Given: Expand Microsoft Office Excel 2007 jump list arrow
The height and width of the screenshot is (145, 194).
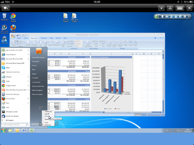Looking at the screenshot, I should 28,50.
